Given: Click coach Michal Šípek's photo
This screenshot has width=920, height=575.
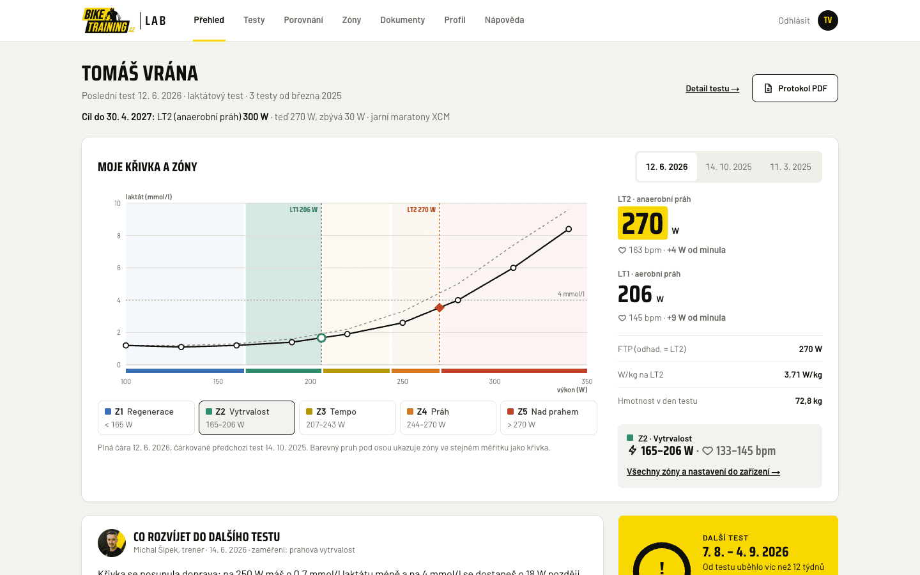Looking at the screenshot, I should point(112,543).
